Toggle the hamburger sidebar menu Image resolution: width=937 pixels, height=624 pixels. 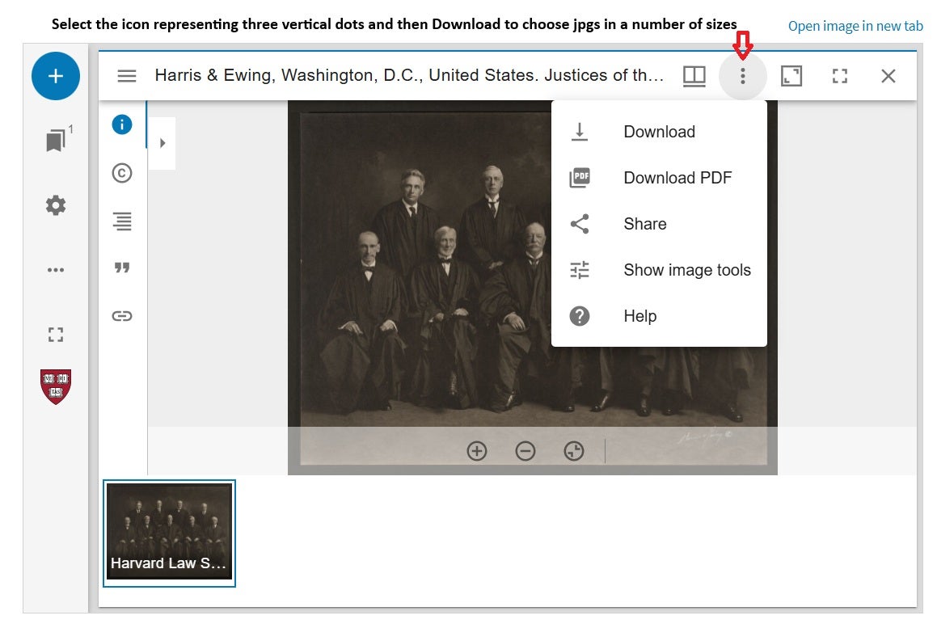[x=127, y=76]
